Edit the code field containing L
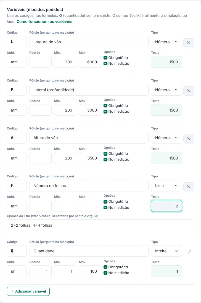Image resolution: width=201 pixels, height=303 pixels. [17, 42]
